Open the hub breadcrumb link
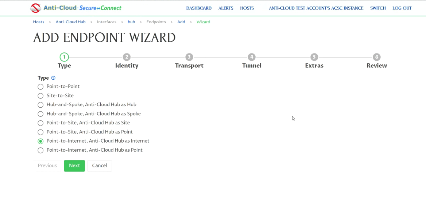This screenshot has width=426, height=199. (x=132, y=22)
